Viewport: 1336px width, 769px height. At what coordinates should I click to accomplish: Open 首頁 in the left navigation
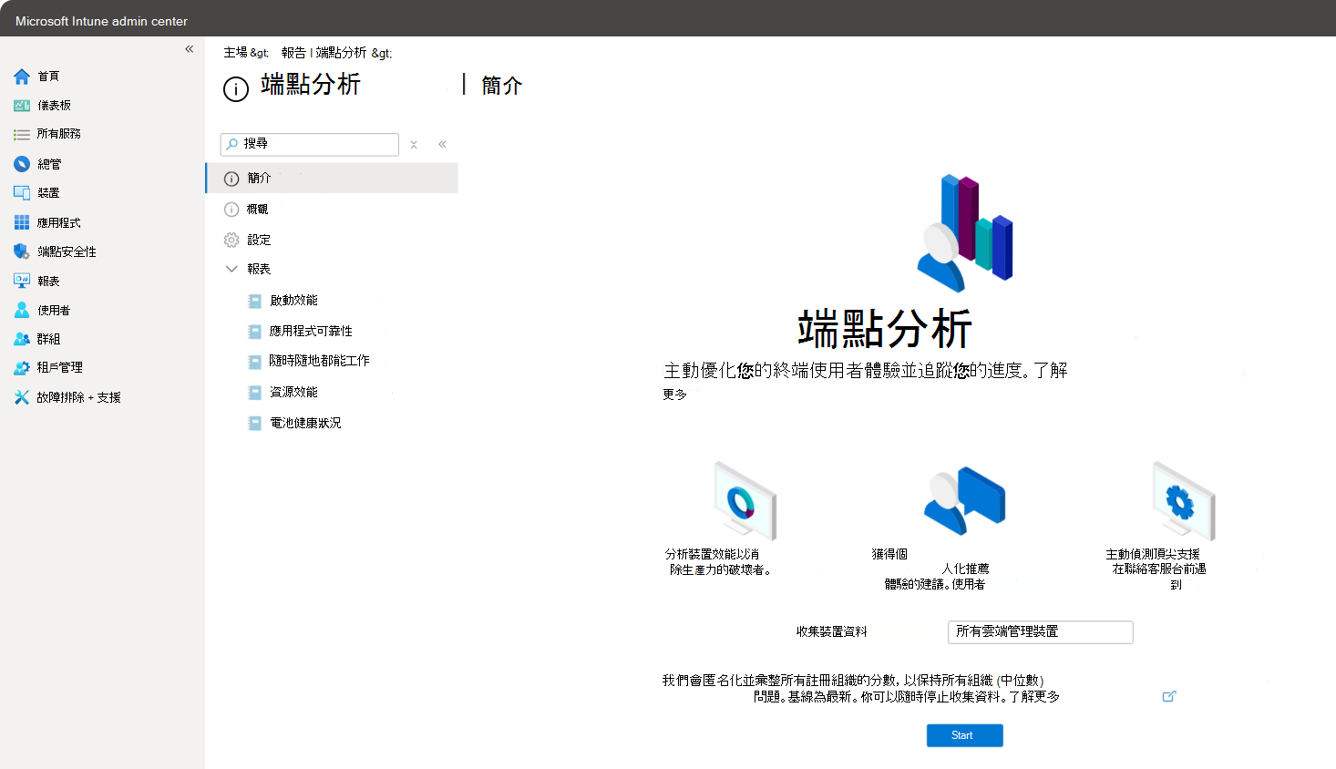(x=48, y=77)
